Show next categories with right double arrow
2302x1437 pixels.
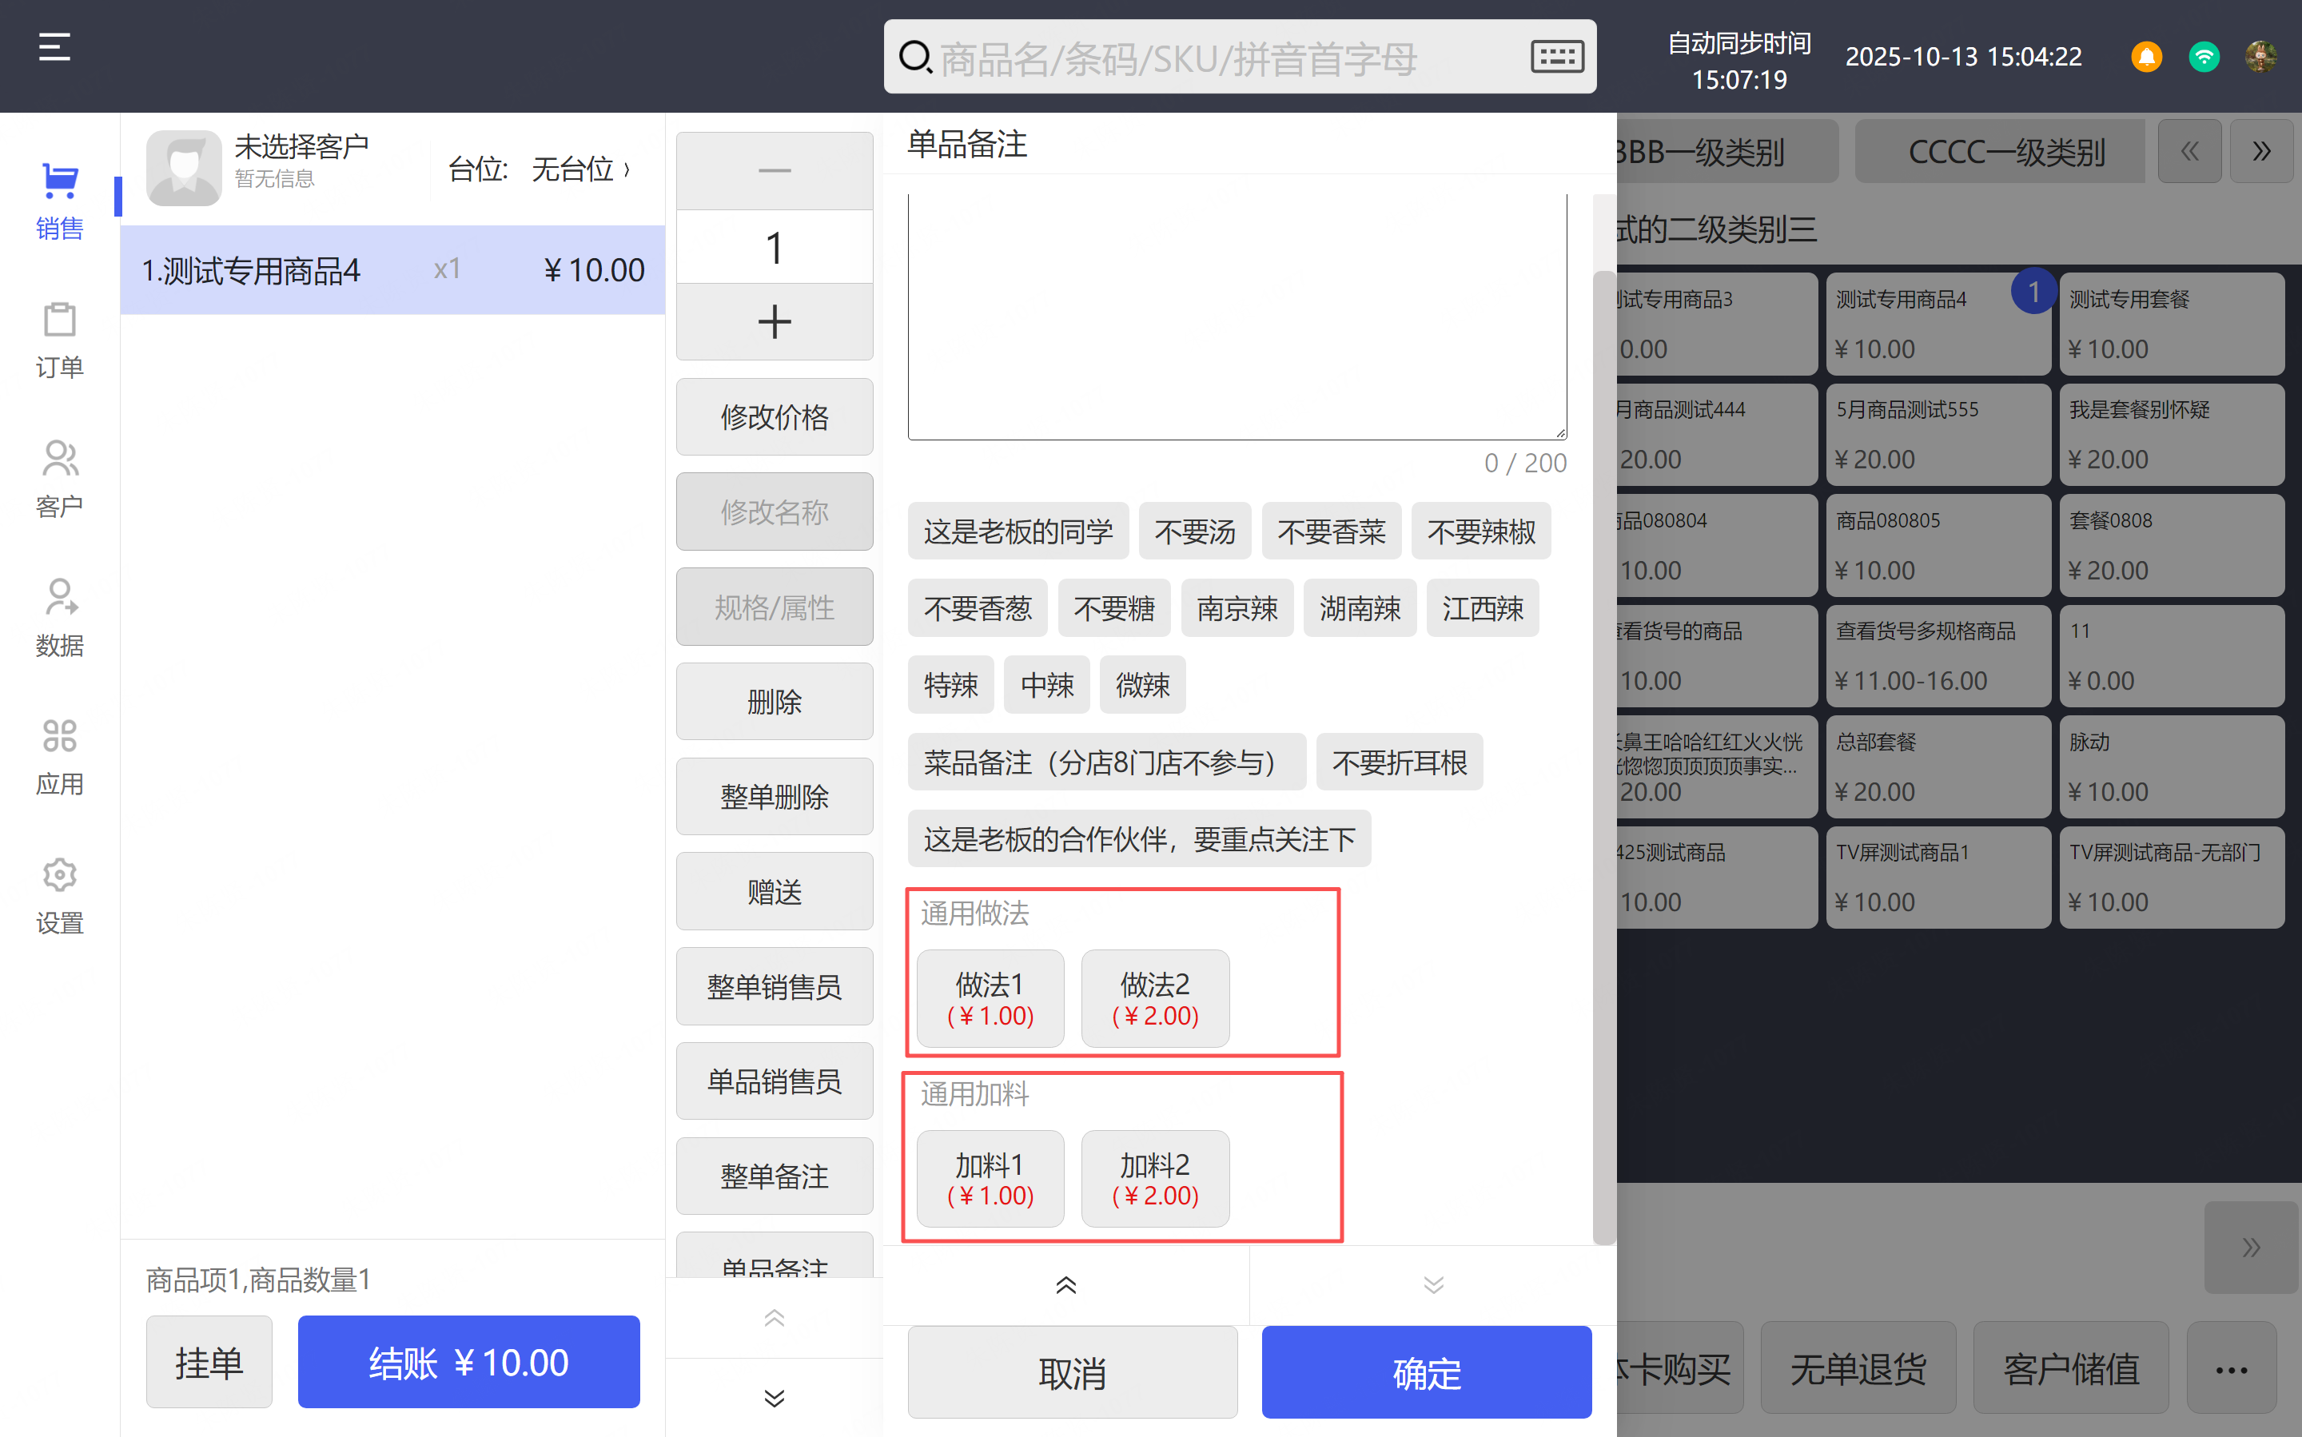tap(2260, 151)
